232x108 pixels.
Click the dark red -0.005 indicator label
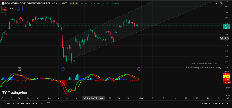click(227, 82)
